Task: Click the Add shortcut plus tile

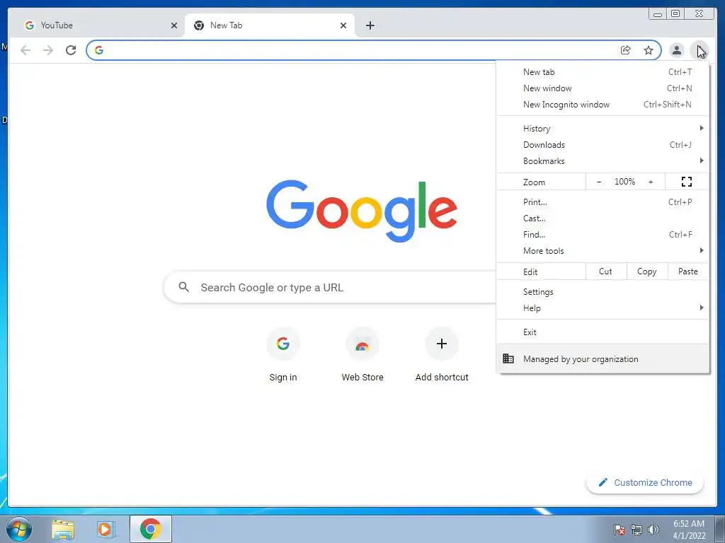Action: point(442,344)
